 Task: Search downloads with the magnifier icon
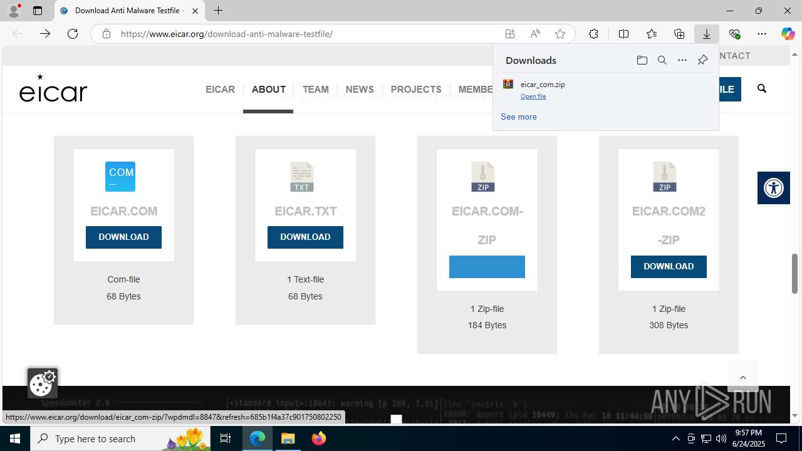tap(662, 60)
